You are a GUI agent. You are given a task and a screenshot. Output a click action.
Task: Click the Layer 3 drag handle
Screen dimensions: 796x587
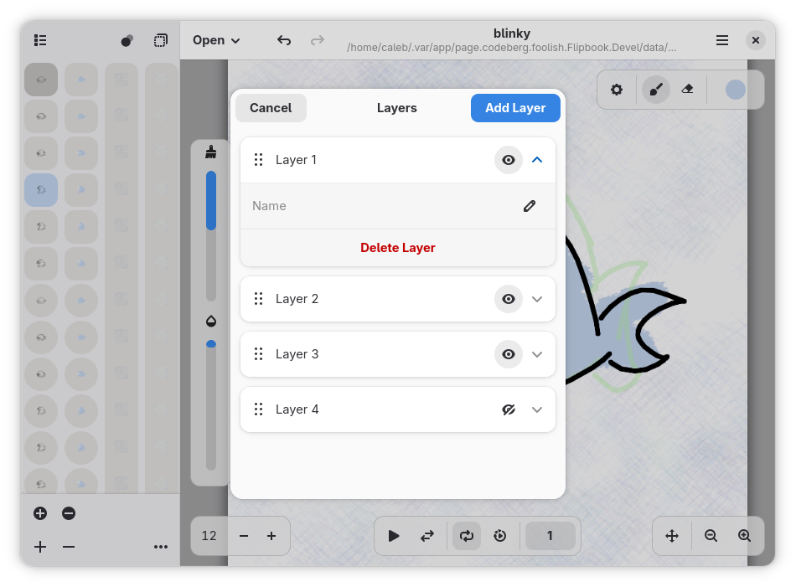coord(258,354)
